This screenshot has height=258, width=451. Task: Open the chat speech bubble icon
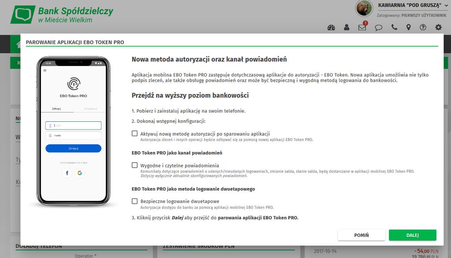pos(378,28)
